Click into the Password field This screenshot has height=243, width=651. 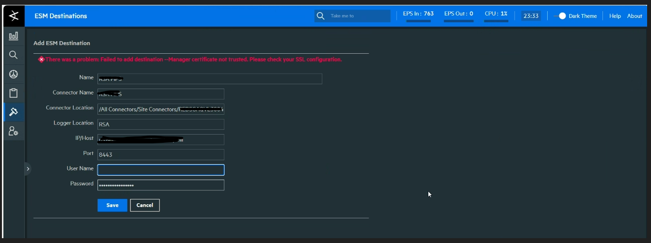click(161, 185)
